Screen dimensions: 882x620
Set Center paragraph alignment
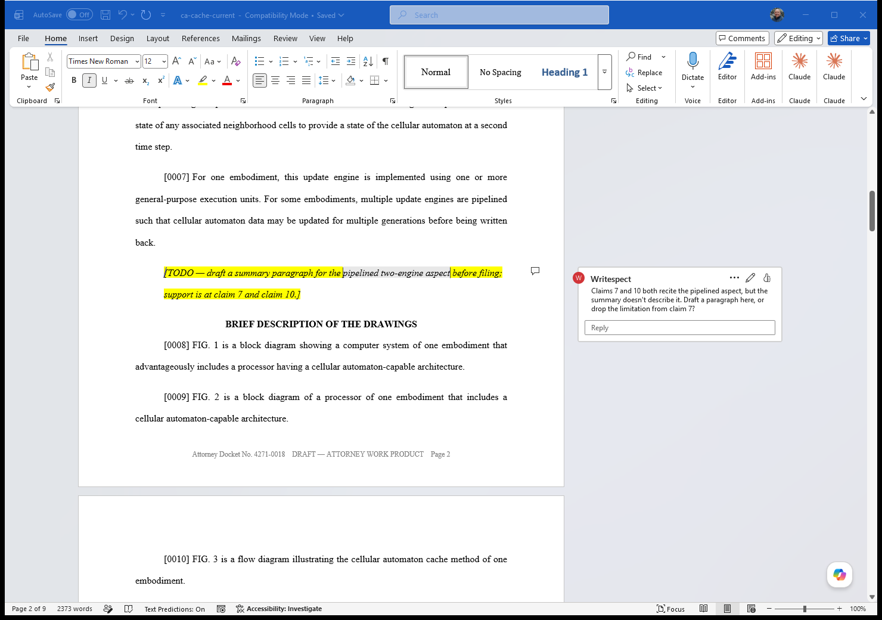coord(275,80)
